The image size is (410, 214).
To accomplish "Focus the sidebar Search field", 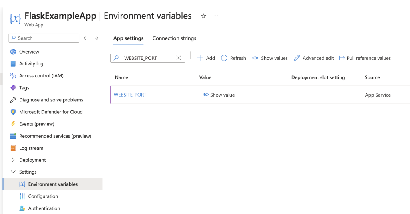I will 44,38.
